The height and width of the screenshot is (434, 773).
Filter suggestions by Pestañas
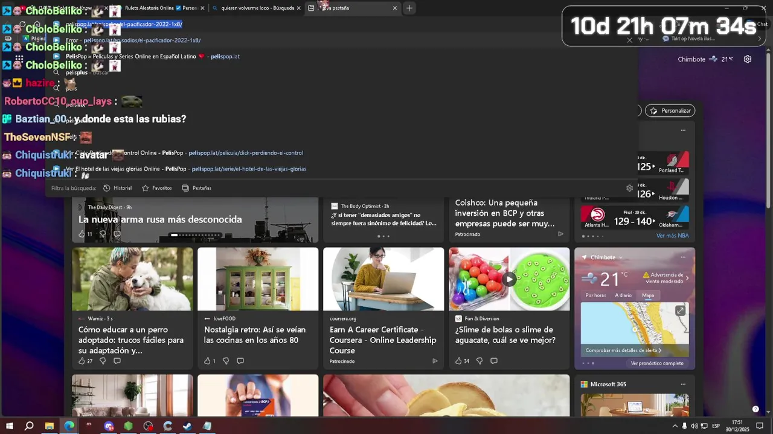tap(197, 188)
